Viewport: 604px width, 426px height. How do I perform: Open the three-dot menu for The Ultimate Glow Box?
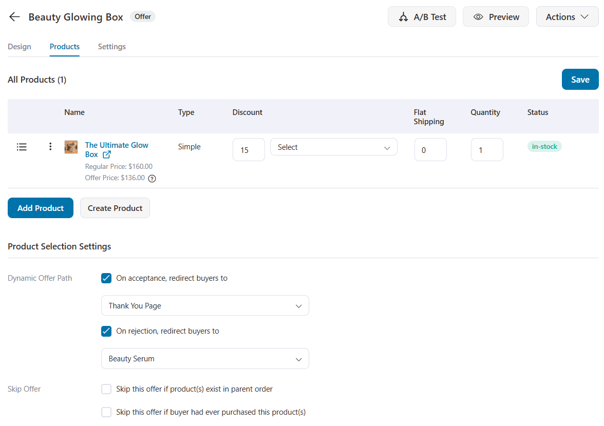50,146
